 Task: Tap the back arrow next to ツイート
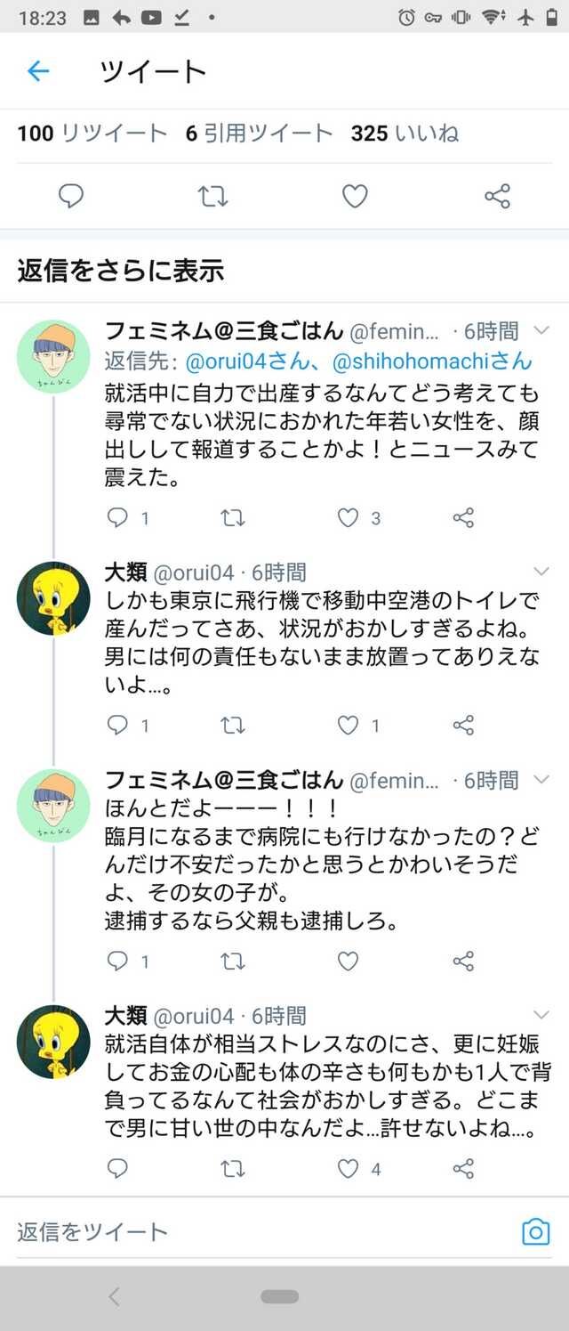tap(37, 71)
